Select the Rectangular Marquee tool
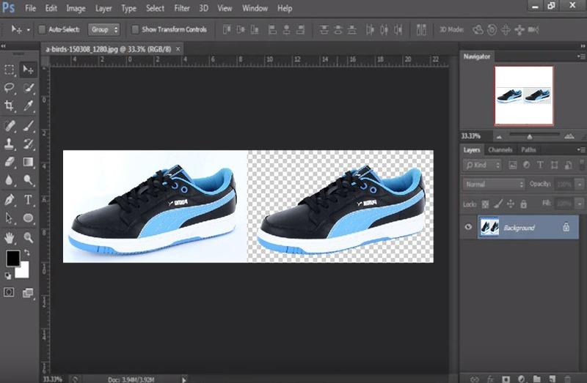Image resolution: width=587 pixels, height=383 pixels. [10, 70]
